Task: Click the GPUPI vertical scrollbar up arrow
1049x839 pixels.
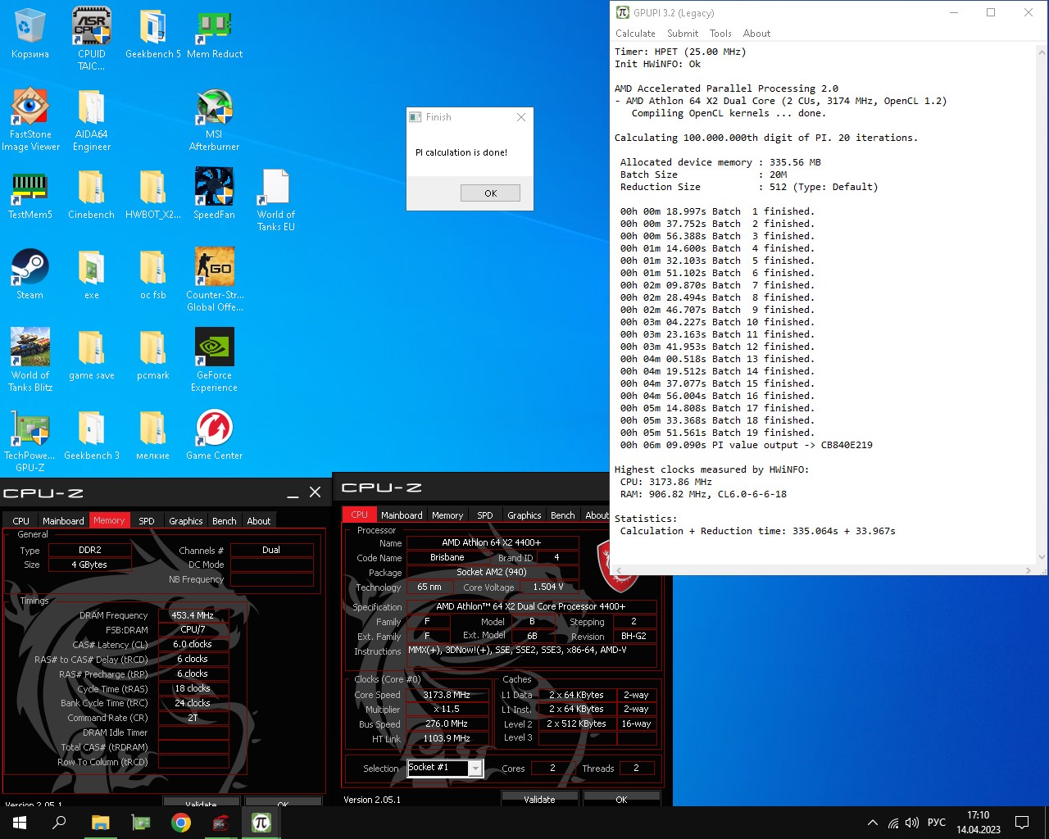Action: 1042,52
